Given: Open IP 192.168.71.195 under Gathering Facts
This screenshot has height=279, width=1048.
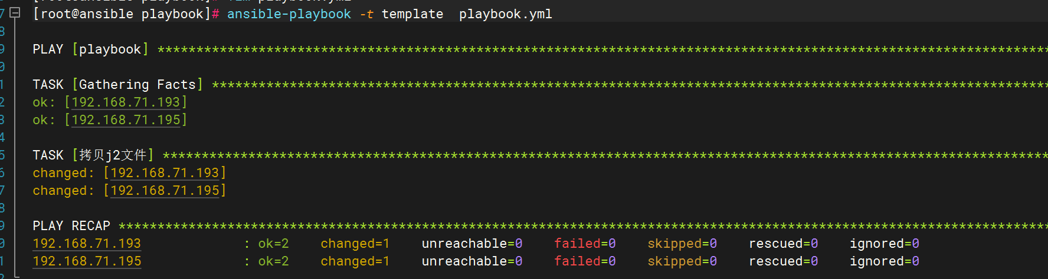Looking at the screenshot, I should [126, 120].
